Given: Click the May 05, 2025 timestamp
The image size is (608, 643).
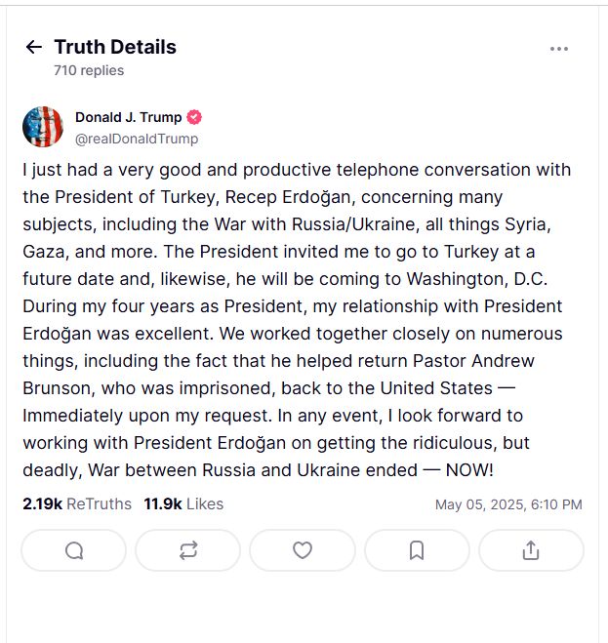Looking at the screenshot, I should pyautogui.click(x=508, y=504).
